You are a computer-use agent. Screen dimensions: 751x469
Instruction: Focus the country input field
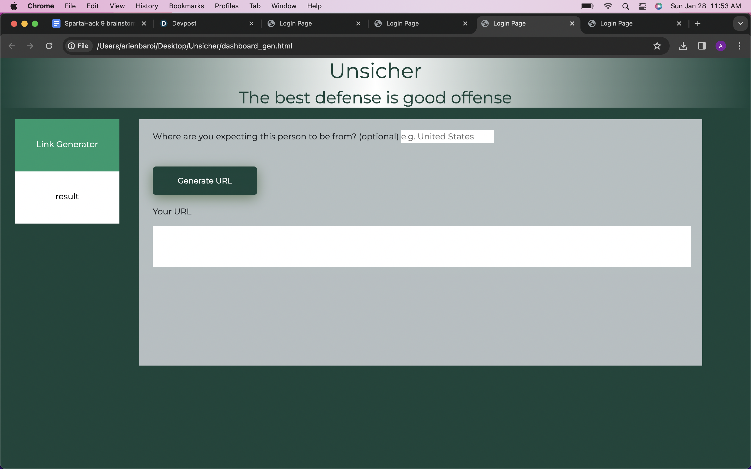[447, 137]
